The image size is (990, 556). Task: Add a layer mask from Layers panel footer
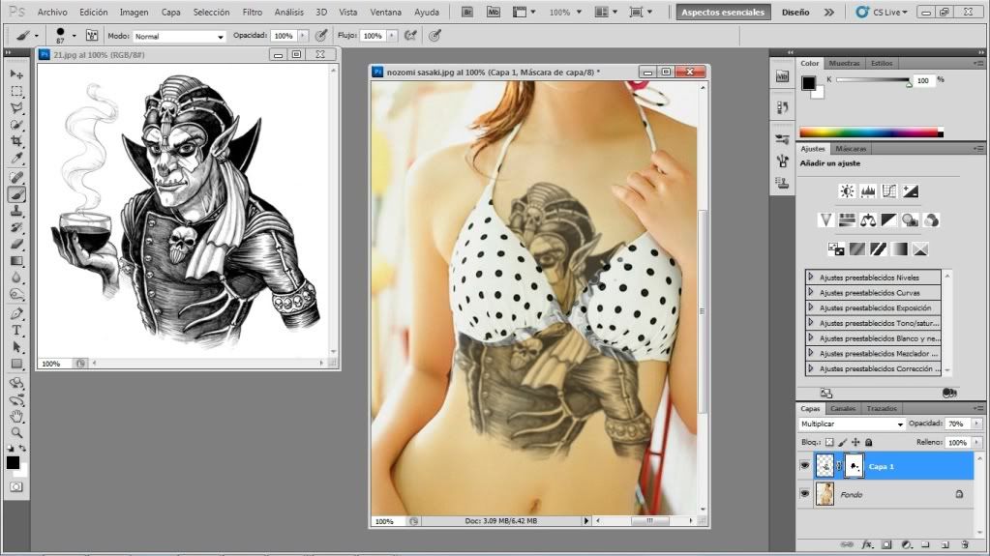click(887, 544)
